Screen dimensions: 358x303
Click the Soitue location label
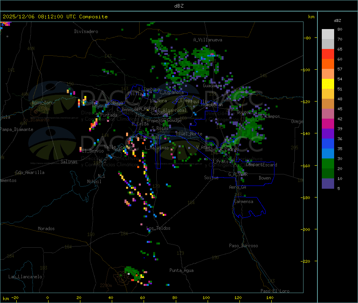pos(211,178)
